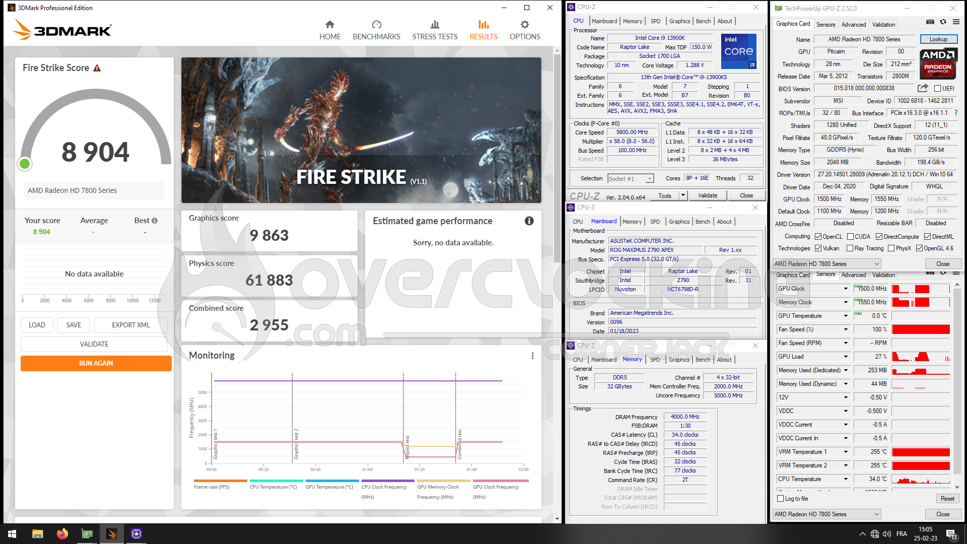Open the VRM Temperature 1 sensor dropdown
Viewport: 967px width, 544px height.
click(846, 452)
